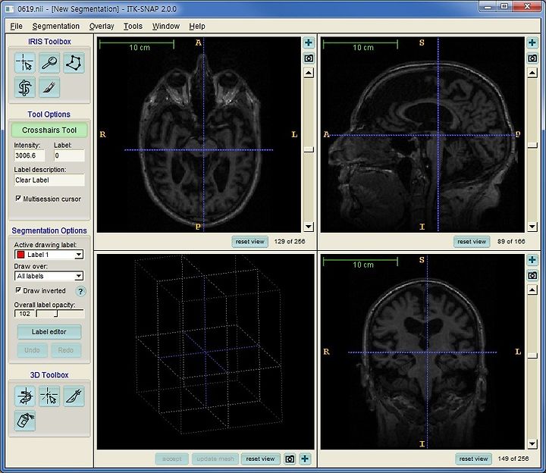
Task: Select the 3D trackball rotate tool
Action: pos(25,396)
